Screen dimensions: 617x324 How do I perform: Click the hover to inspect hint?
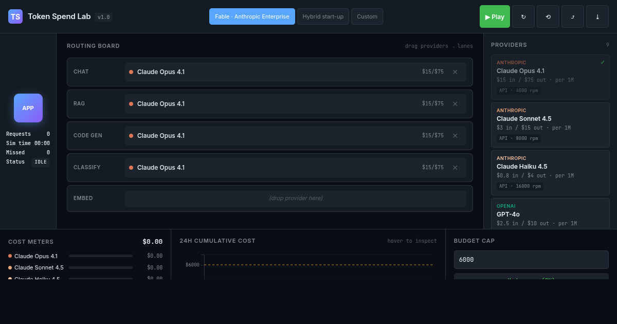coord(412,241)
